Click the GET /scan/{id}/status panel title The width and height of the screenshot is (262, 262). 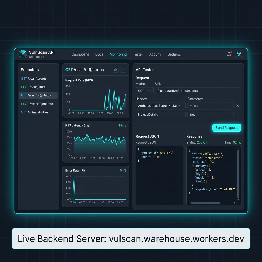coord(84,70)
